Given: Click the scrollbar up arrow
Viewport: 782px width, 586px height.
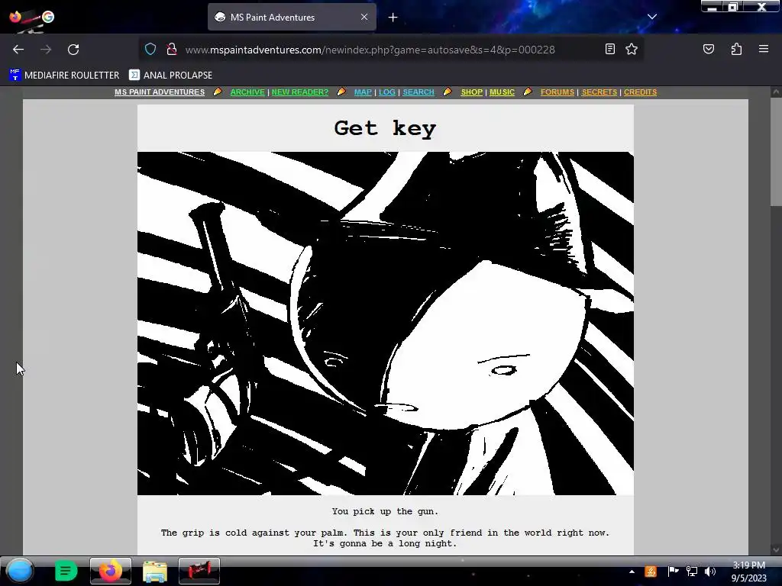Looking at the screenshot, I should [x=776, y=92].
